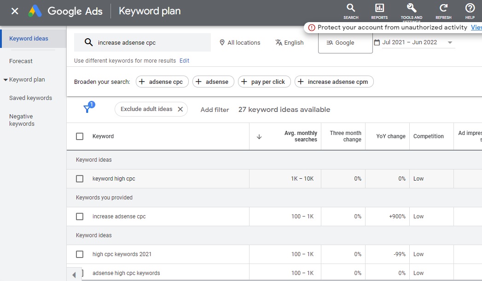Open the English language selector
Screen dimensions: 482x281
(x=289, y=43)
